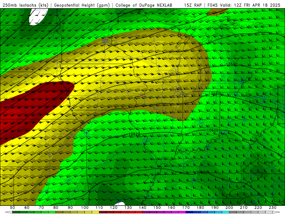Click the 120 value on the color scale

(114, 208)
